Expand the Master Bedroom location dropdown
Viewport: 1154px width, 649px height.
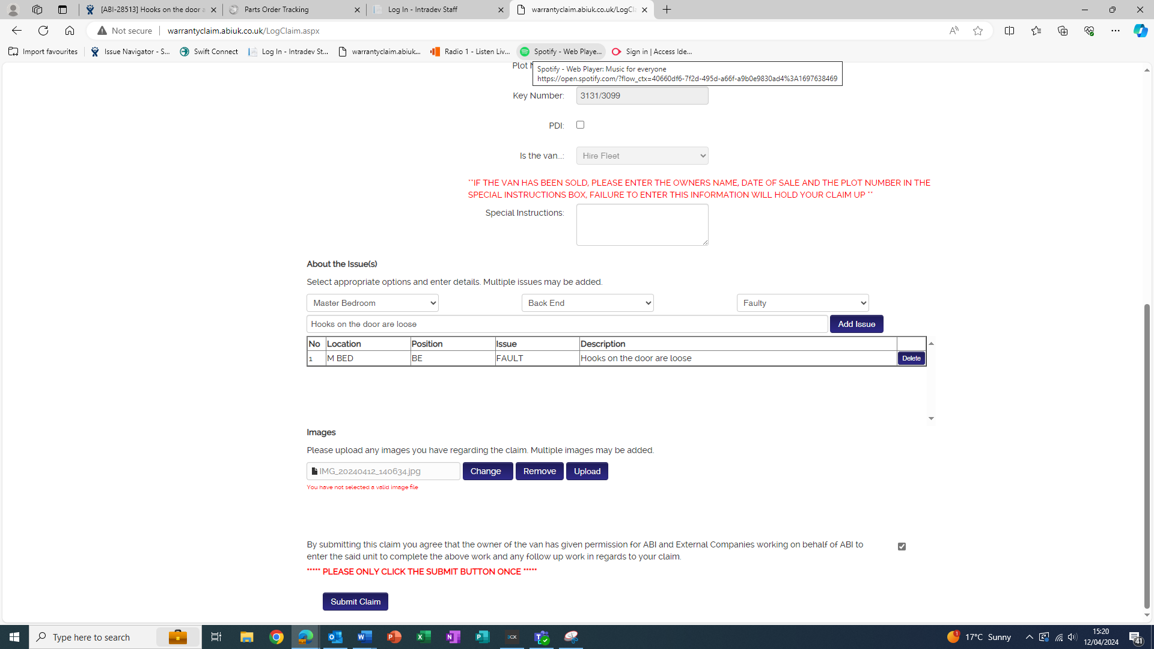[372, 303]
